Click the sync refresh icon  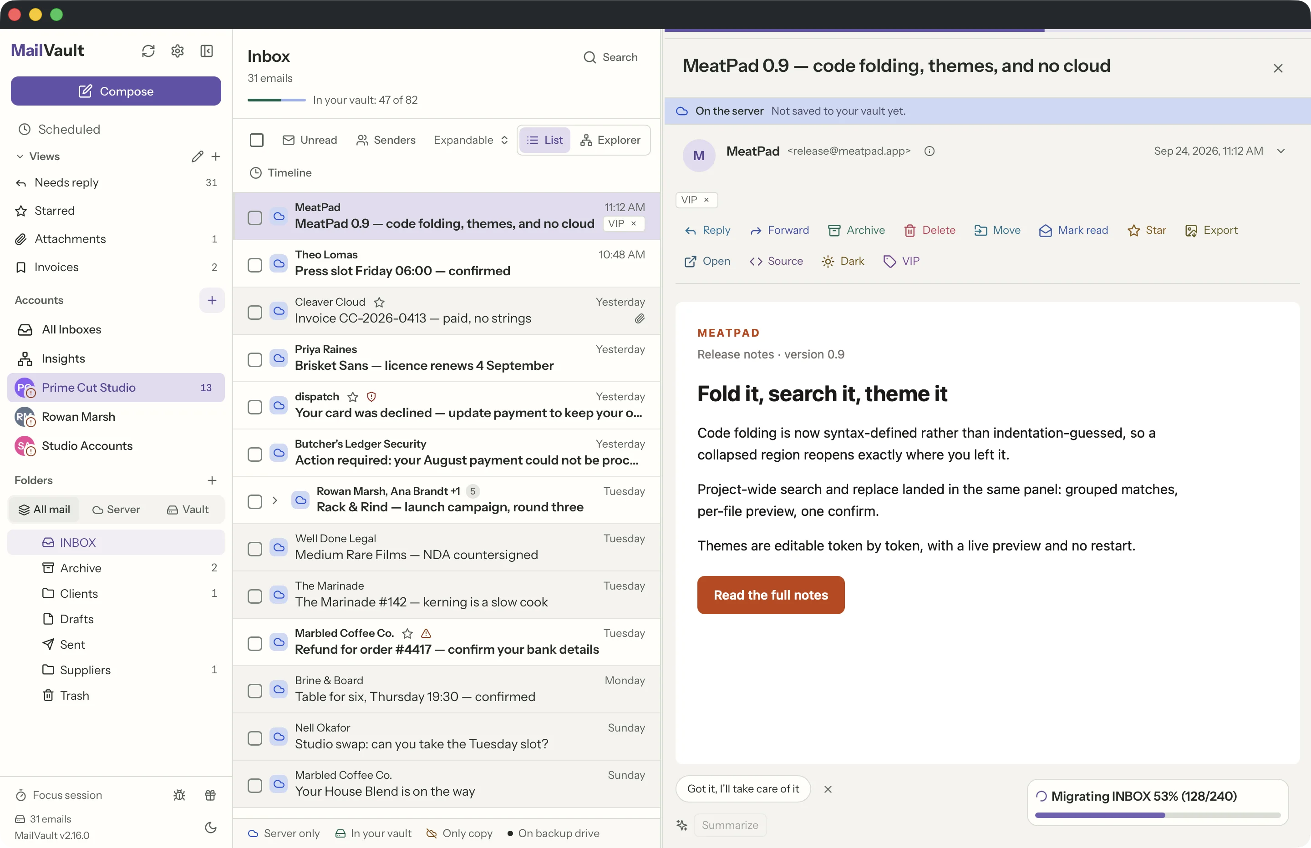coord(148,50)
